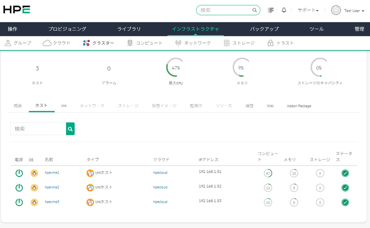The image size is (370, 228).
Task: Open the activity list icon in header
Action: tap(270, 10)
